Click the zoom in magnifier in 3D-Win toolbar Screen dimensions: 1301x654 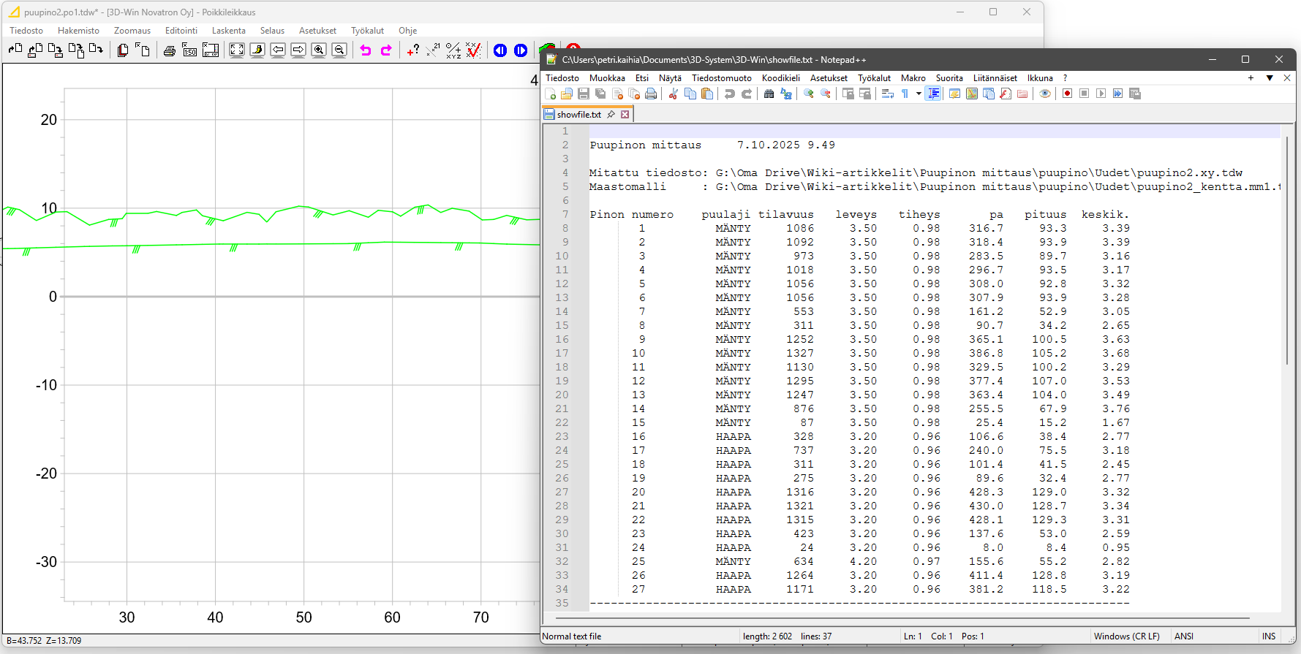pyautogui.click(x=319, y=50)
